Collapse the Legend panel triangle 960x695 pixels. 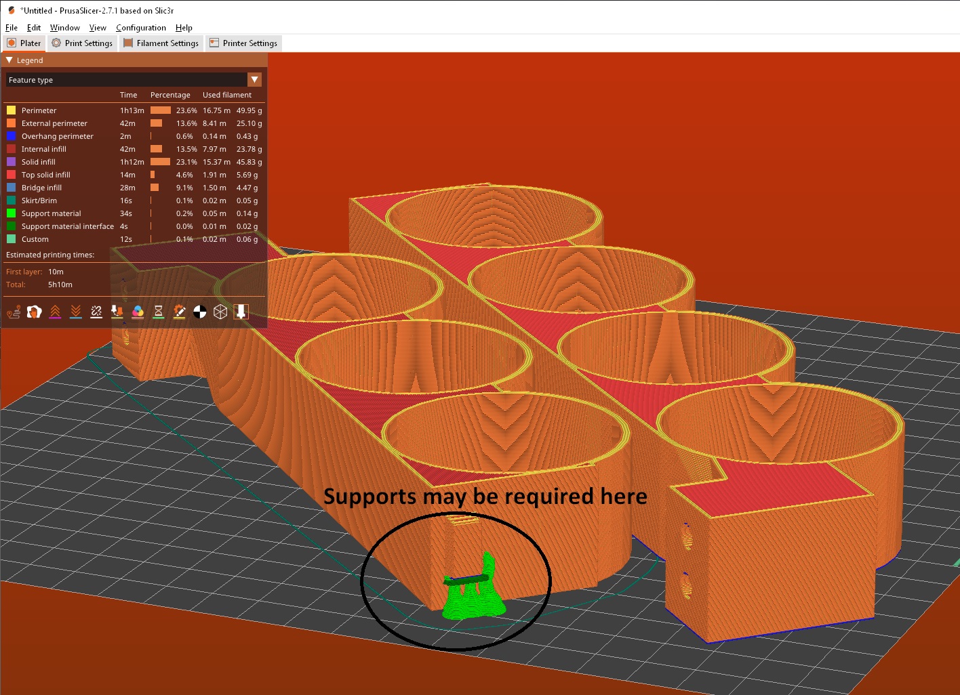[x=9, y=60]
